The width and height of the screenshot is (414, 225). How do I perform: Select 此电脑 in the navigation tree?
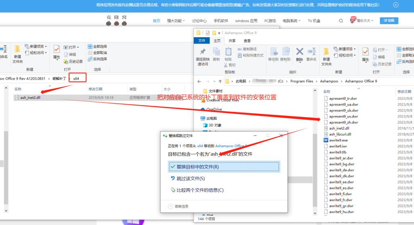point(209,118)
